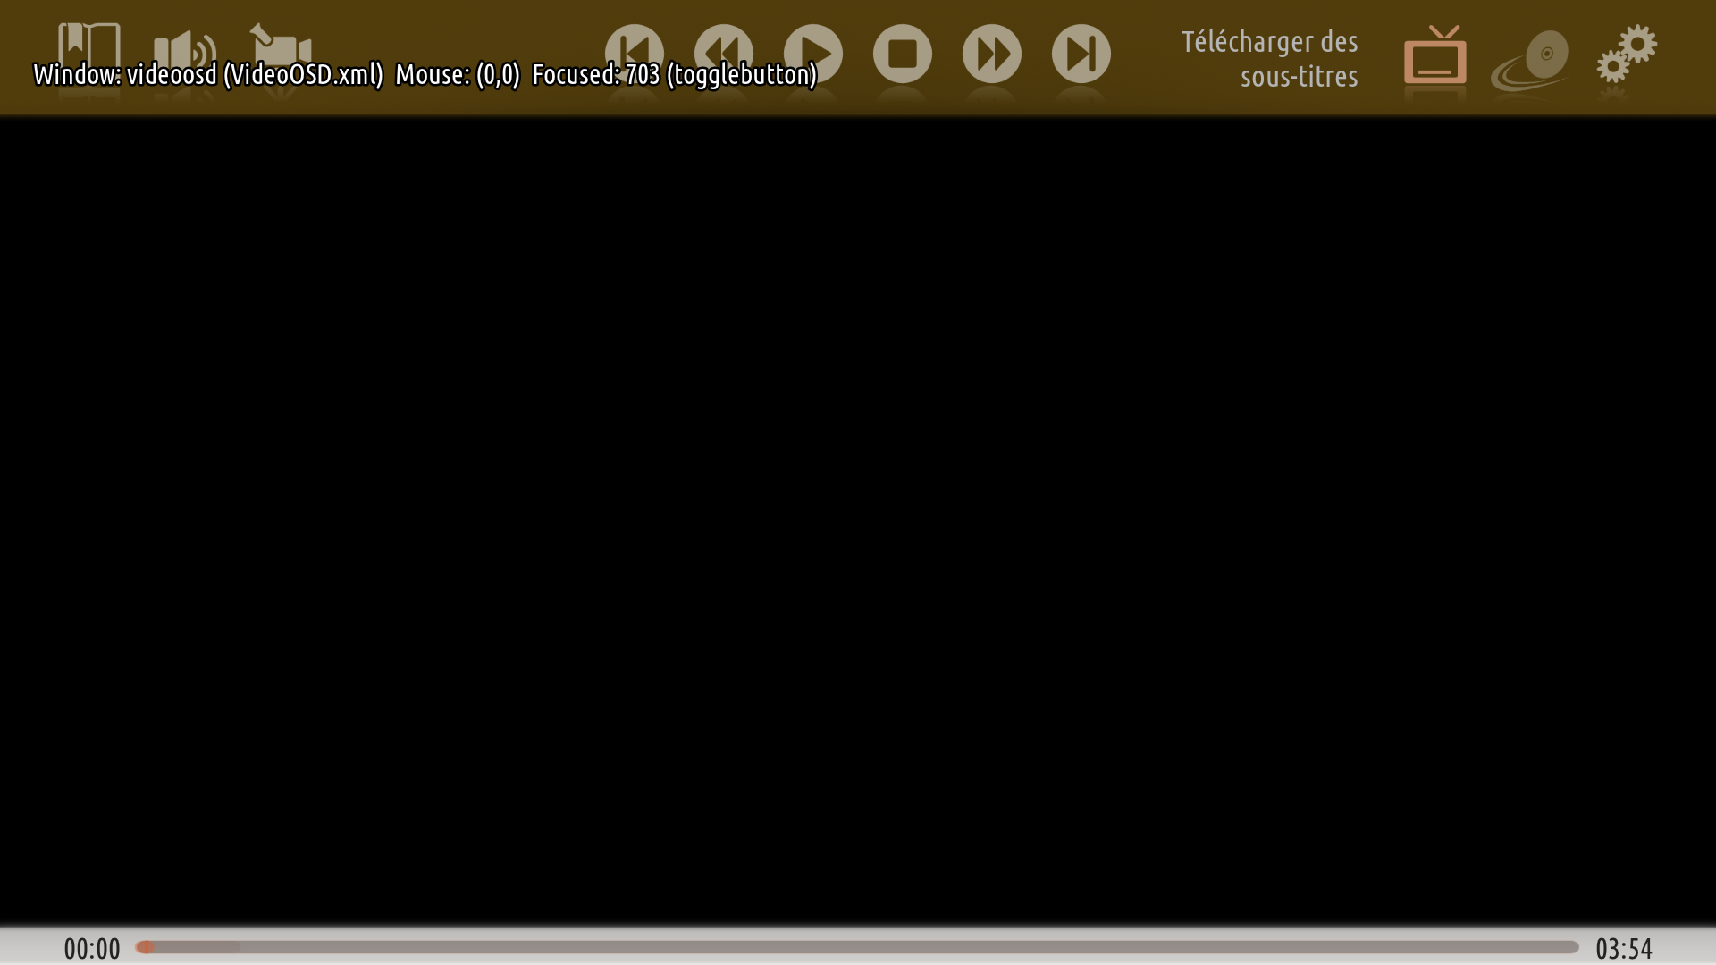The image size is (1716, 965).
Task: Rewind the video
Action: [x=724, y=54]
